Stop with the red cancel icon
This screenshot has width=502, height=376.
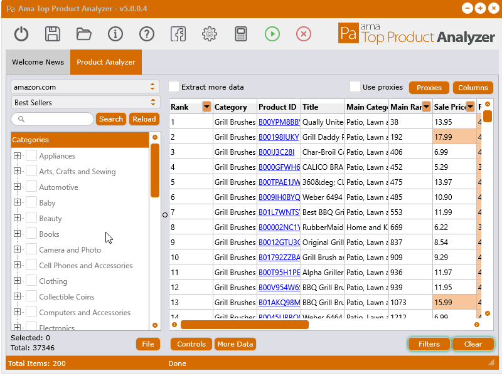[x=304, y=34]
